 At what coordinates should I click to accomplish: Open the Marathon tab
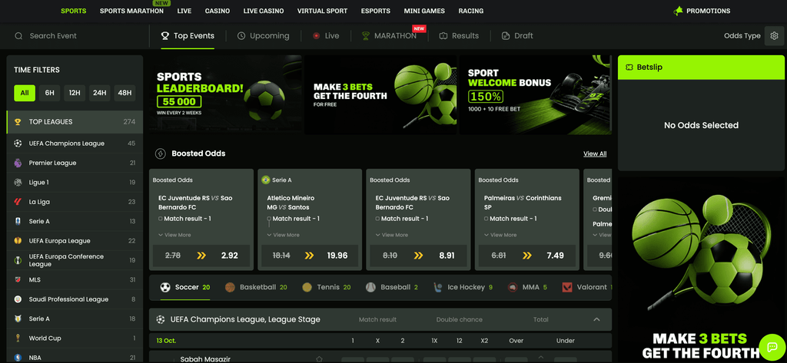[390, 36]
